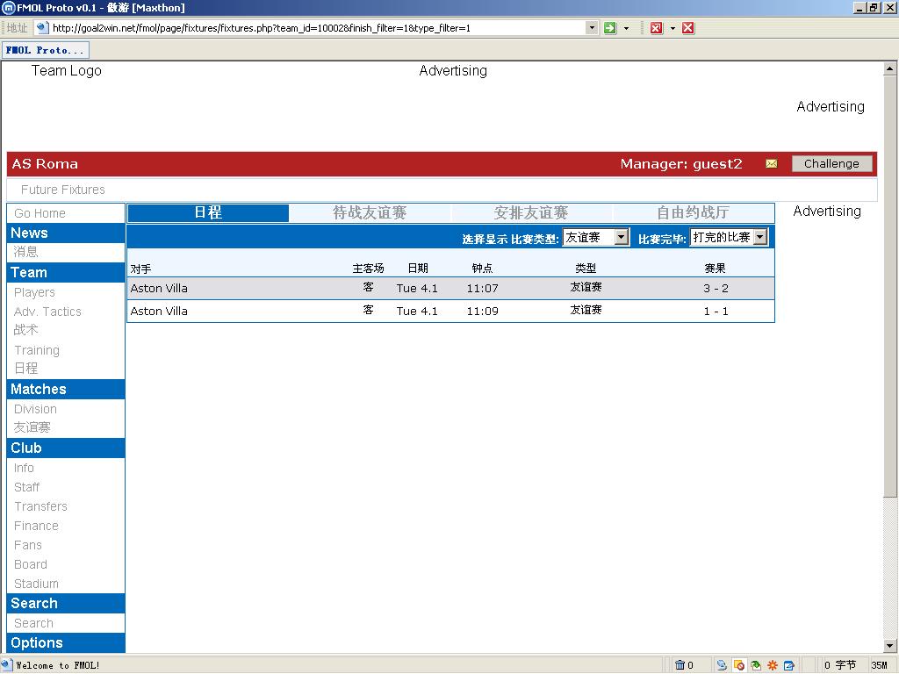The height and width of the screenshot is (674, 899).
Task: Click Go Home link in sidebar
Action: (40, 213)
